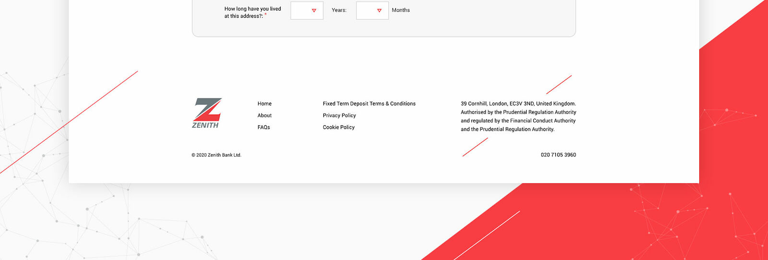Expand the months dropdown using its red arrow
This screenshot has width=768, height=260.
click(x=379, y=11)
